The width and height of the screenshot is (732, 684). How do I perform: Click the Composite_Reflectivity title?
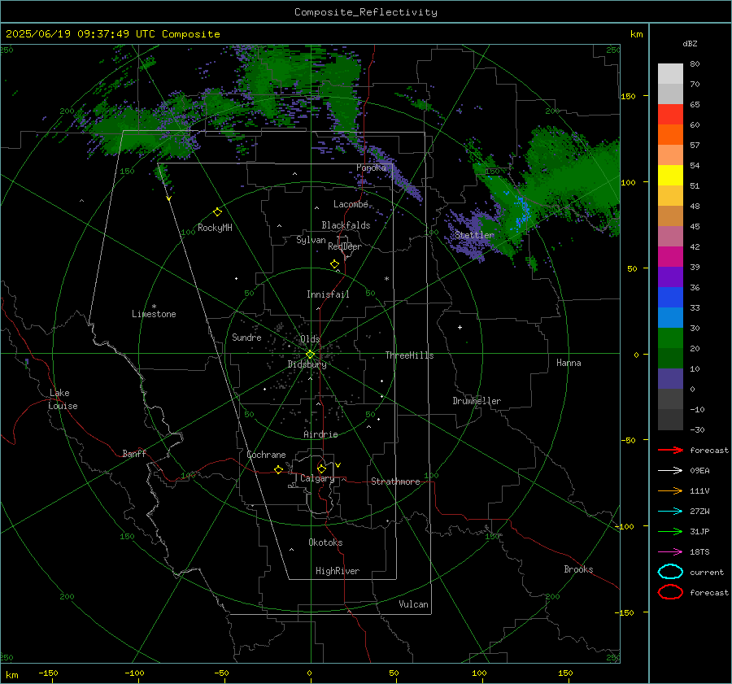tap(366, 12)
